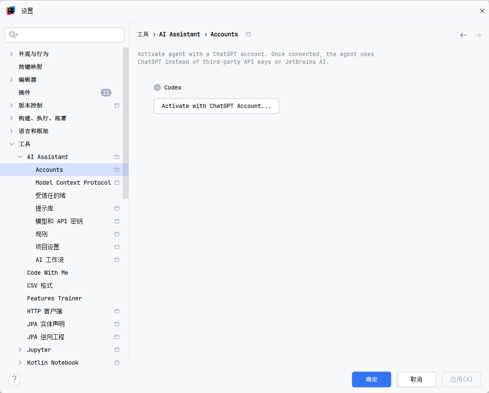Click project icon next to 版本控制
Image resolution: width=489 pixels, height=393 pixels.
(x=117, y=105)
